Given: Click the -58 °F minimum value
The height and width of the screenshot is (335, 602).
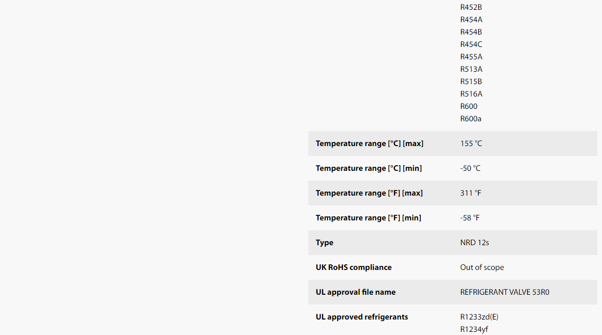Looking at the screenshot, I should (x=470, y=218).
